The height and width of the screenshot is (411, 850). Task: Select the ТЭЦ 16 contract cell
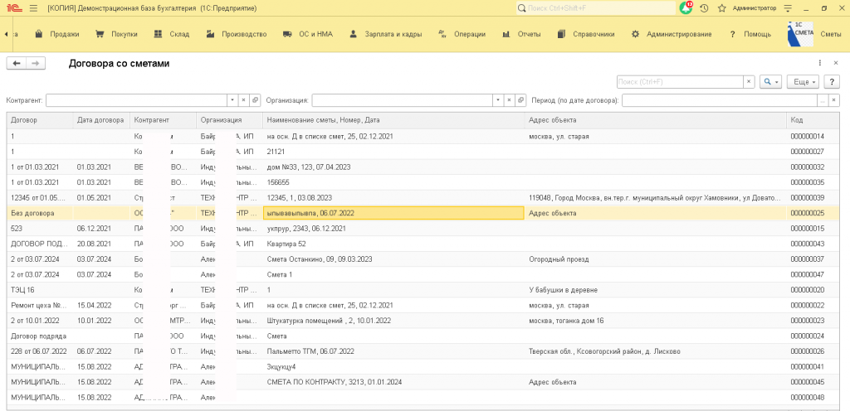coord(40,290)
